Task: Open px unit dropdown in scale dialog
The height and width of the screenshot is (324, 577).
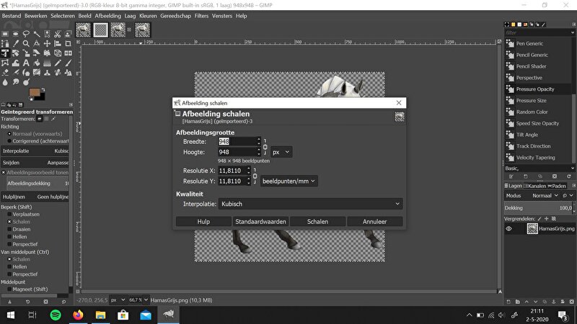Action: (x=281, y=152)
